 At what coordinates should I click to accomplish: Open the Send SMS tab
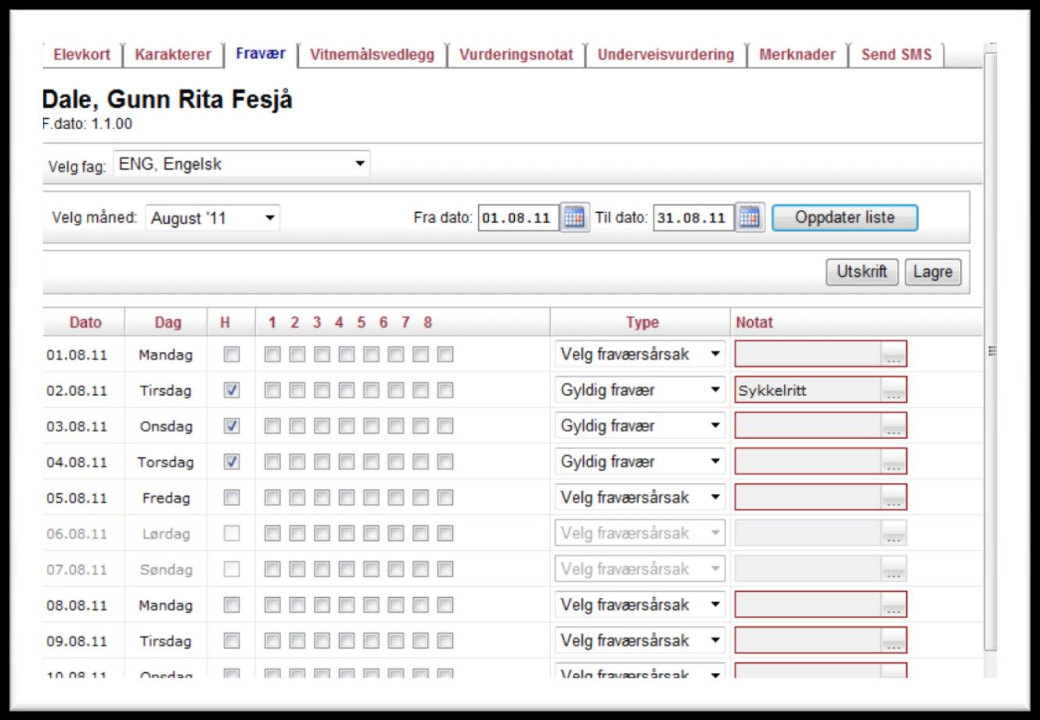point(897,55)
